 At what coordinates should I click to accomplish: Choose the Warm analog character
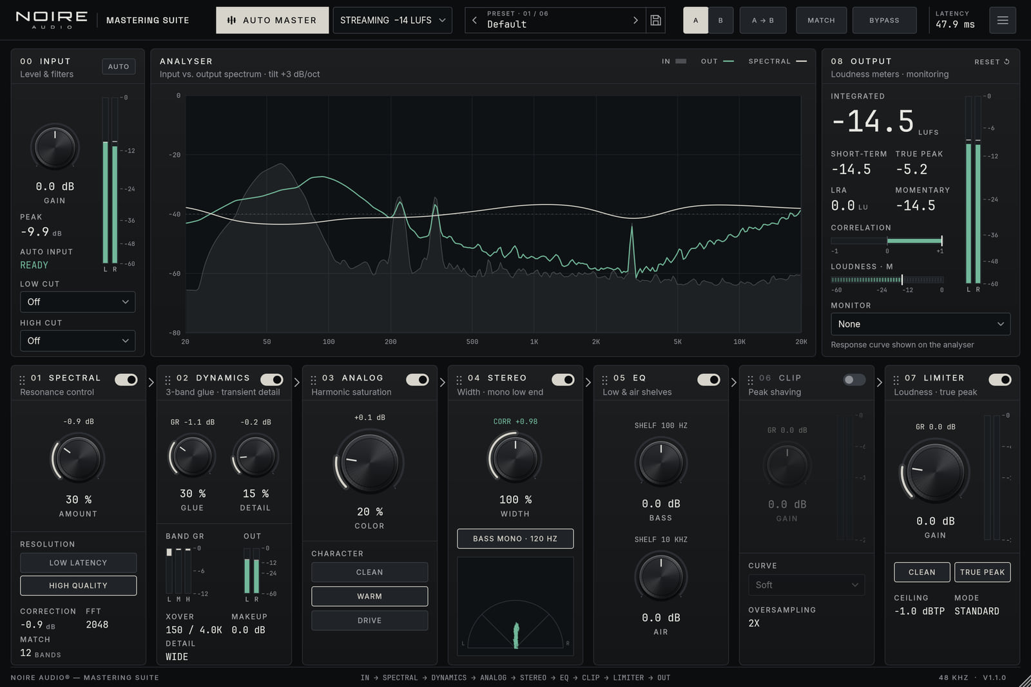[x=369, y=596]
